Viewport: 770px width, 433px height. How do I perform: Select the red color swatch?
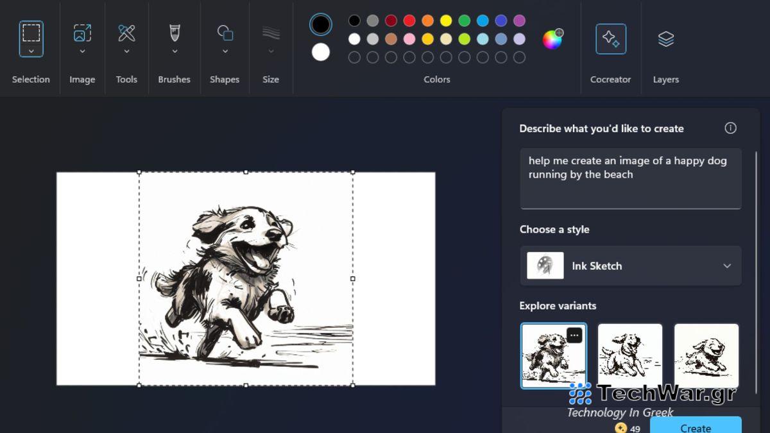[x=408, y=21]
